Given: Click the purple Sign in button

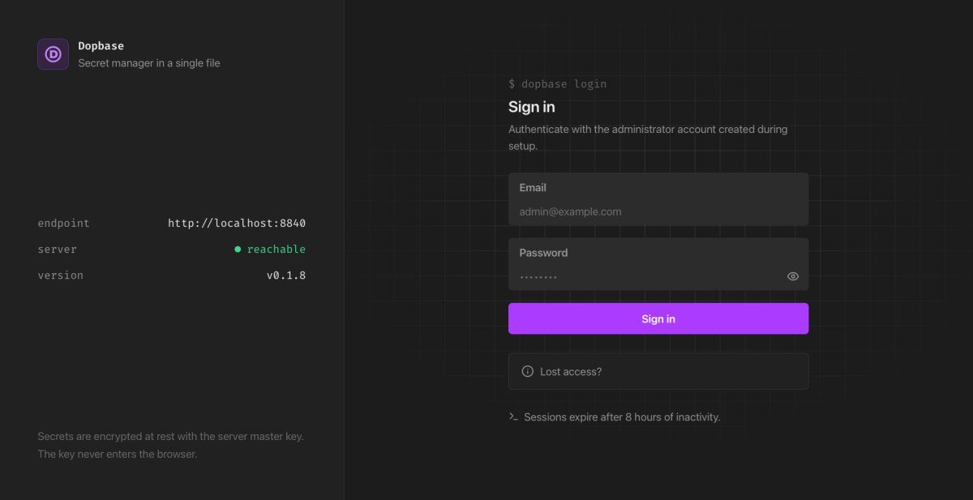Looking at the screenshot, I should (658, 318).
